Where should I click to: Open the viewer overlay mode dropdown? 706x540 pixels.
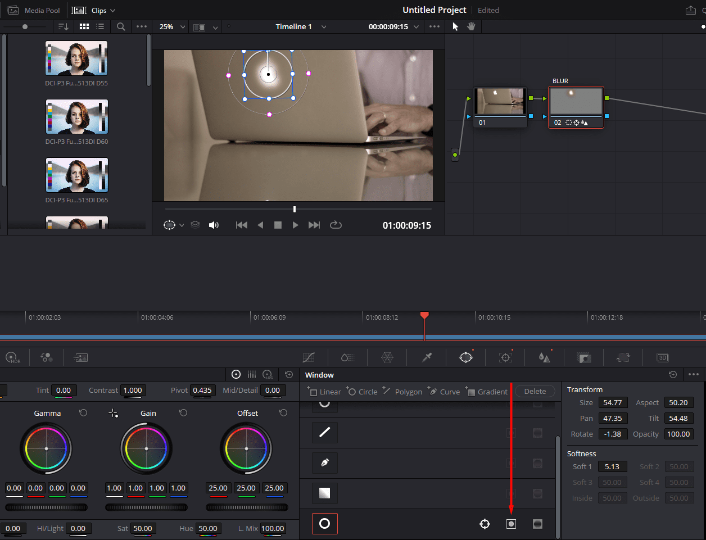(x=181, y=225)
